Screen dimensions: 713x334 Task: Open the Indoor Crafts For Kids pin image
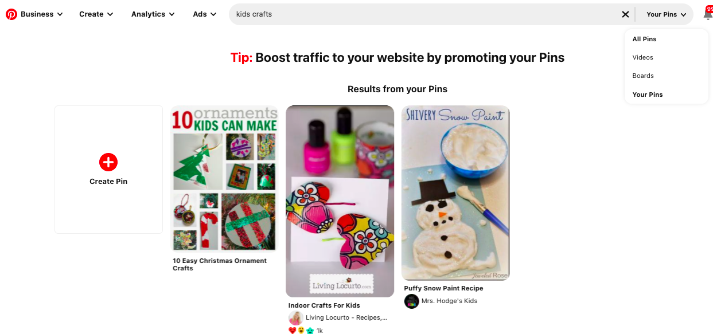tap(340, 201)
